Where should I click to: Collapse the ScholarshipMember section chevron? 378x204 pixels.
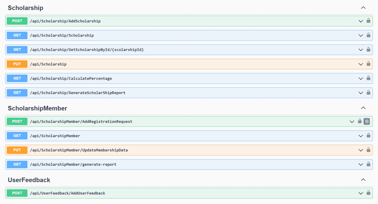(x=363, y=108)
